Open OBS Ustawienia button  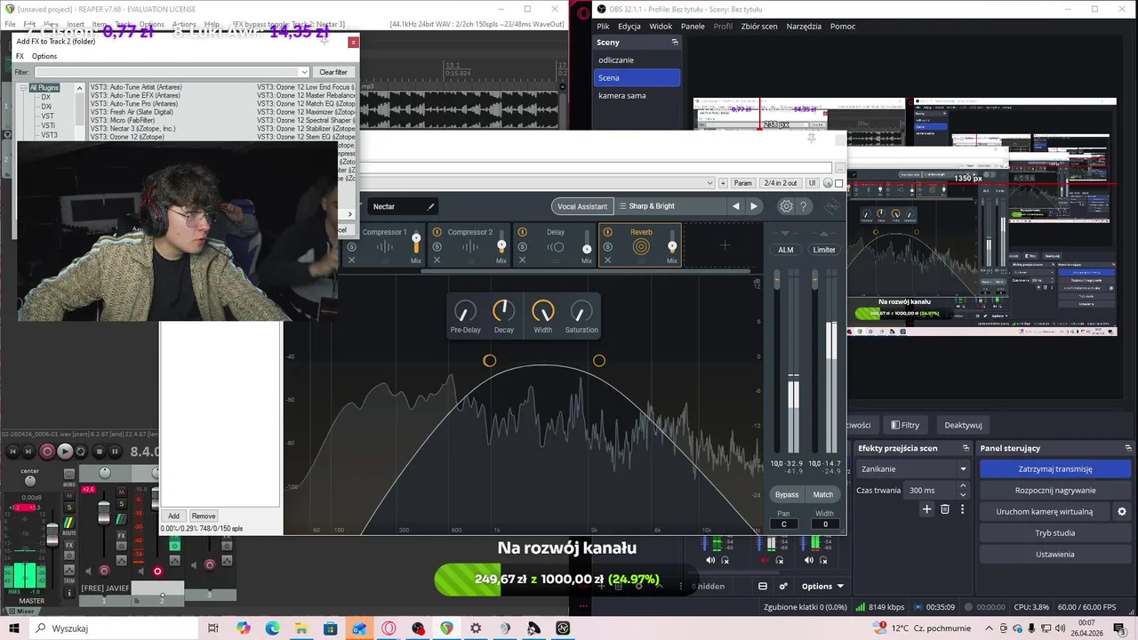point(1055,555)
